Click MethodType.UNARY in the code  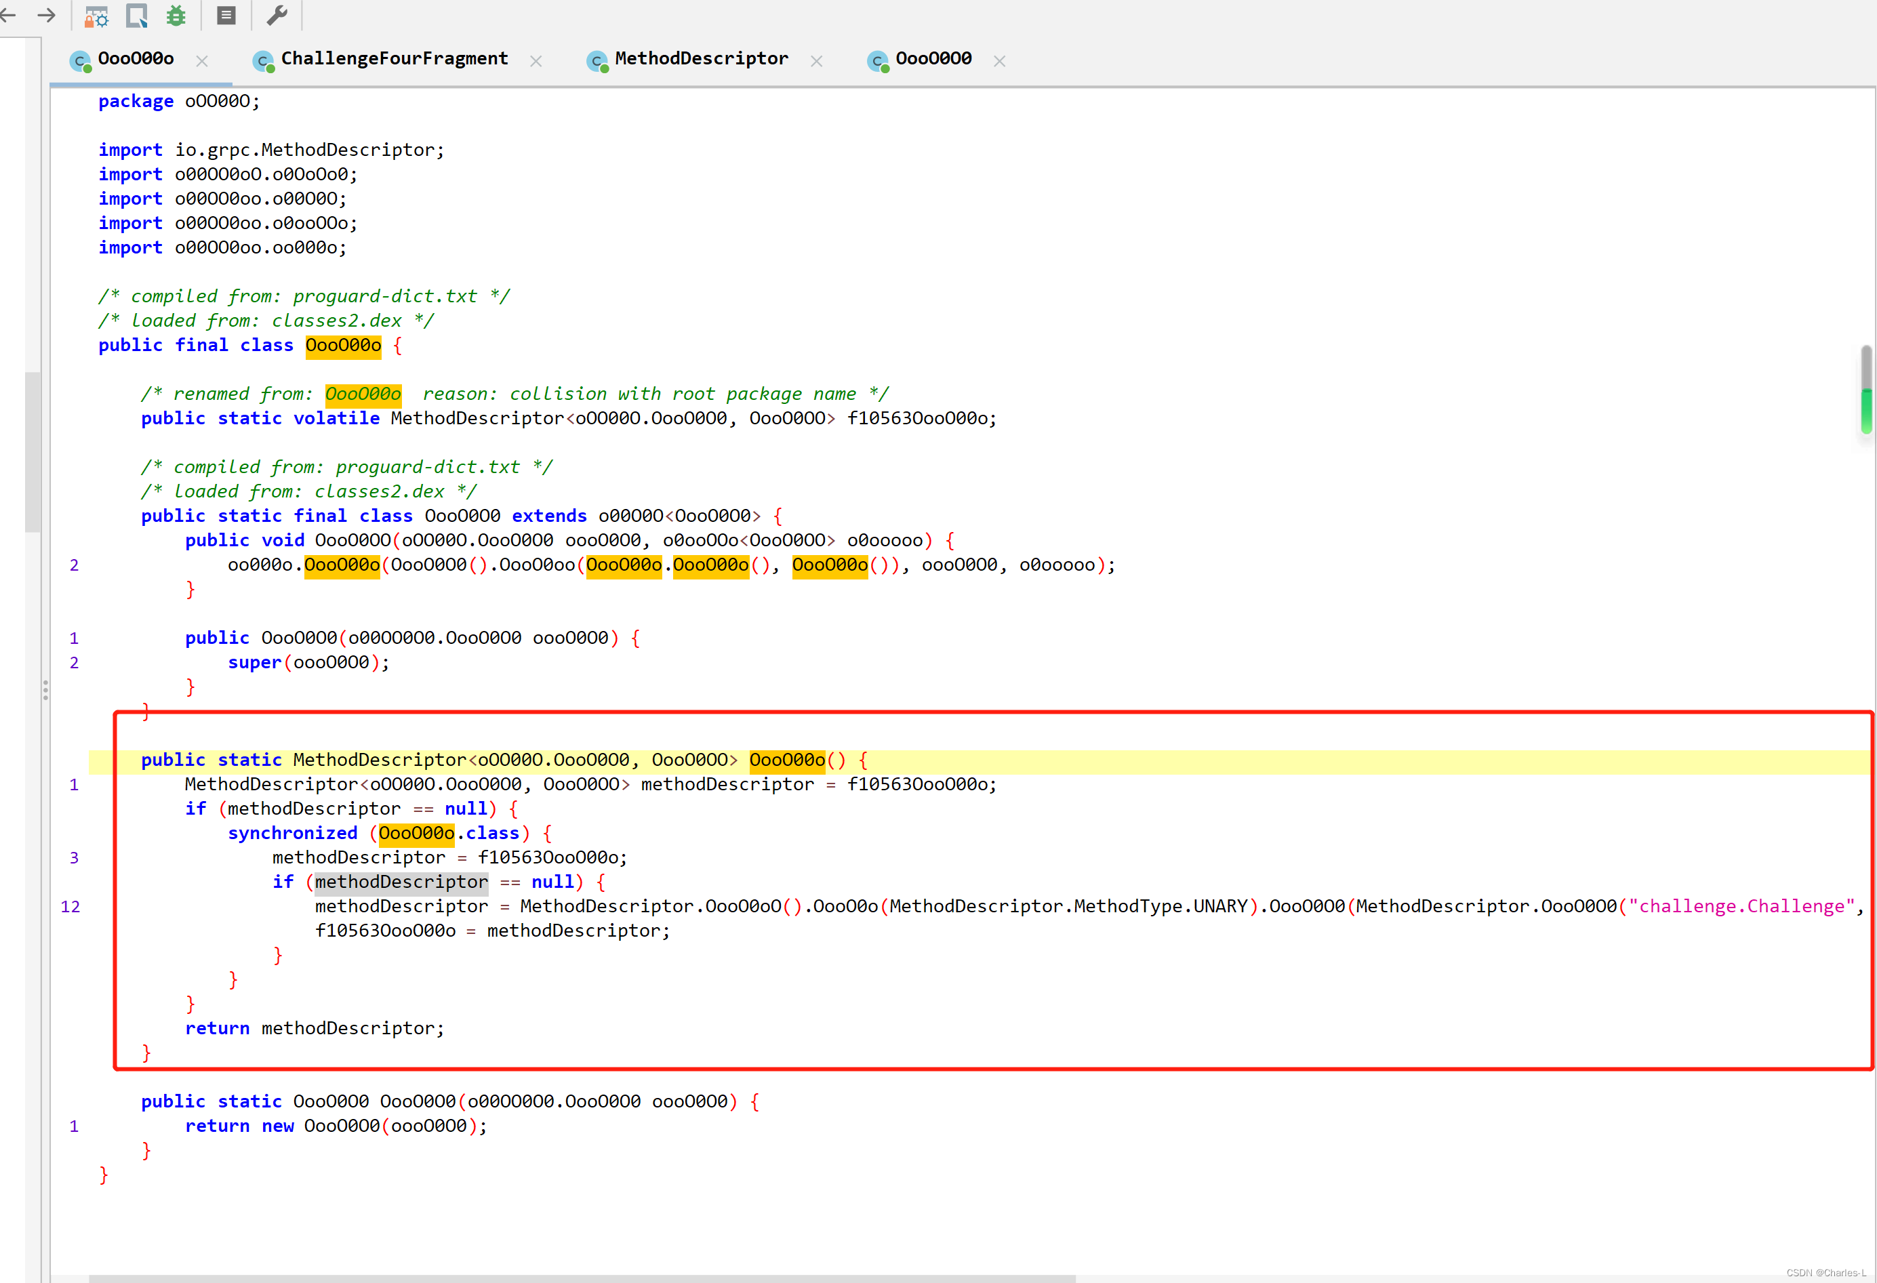click(1160, 906)
